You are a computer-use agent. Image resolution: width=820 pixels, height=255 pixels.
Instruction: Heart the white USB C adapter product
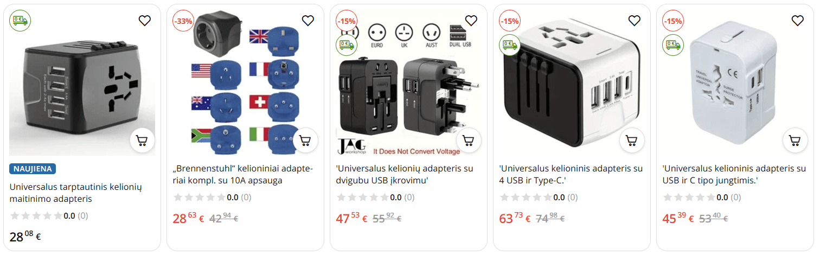pyautogui.click(x=797, y=21)
